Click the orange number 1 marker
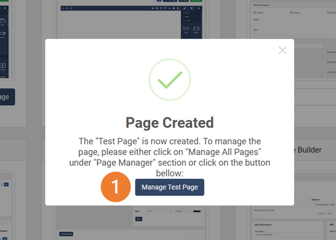This screenshot has height=240, width=336. (115, 187)
